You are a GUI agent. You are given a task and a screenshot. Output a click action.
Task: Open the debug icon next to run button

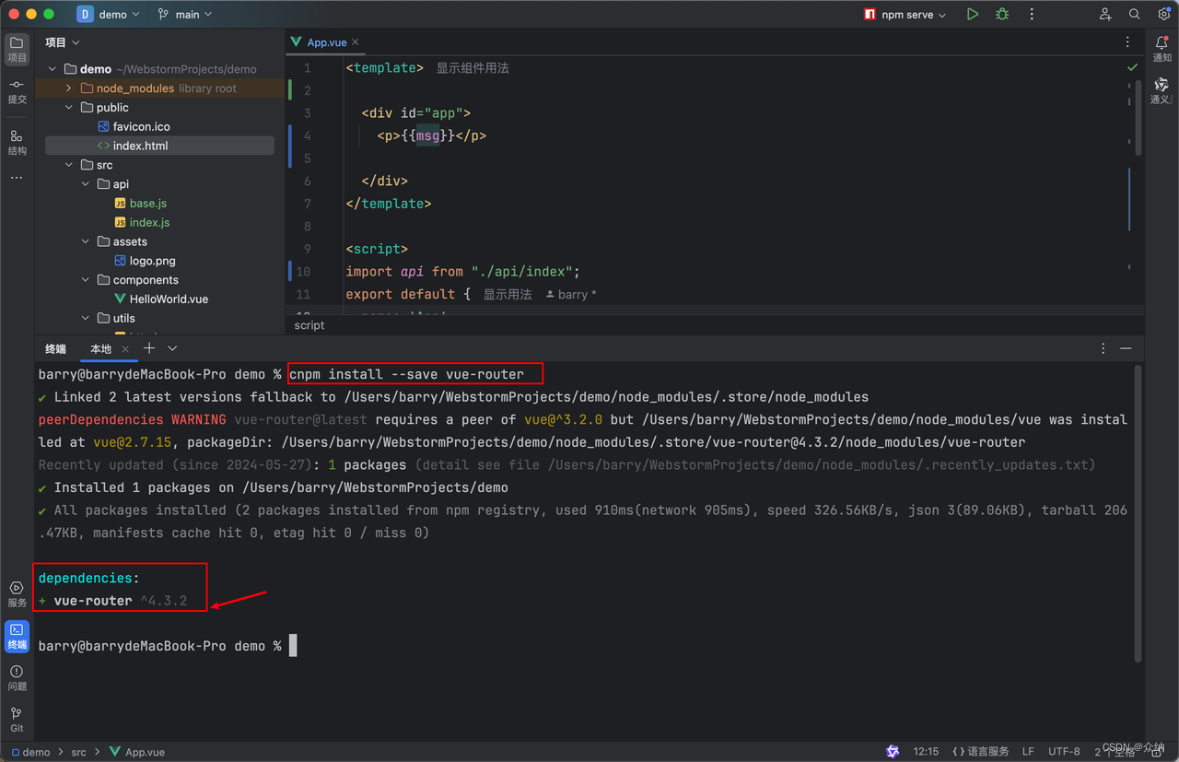[1001, 14]
